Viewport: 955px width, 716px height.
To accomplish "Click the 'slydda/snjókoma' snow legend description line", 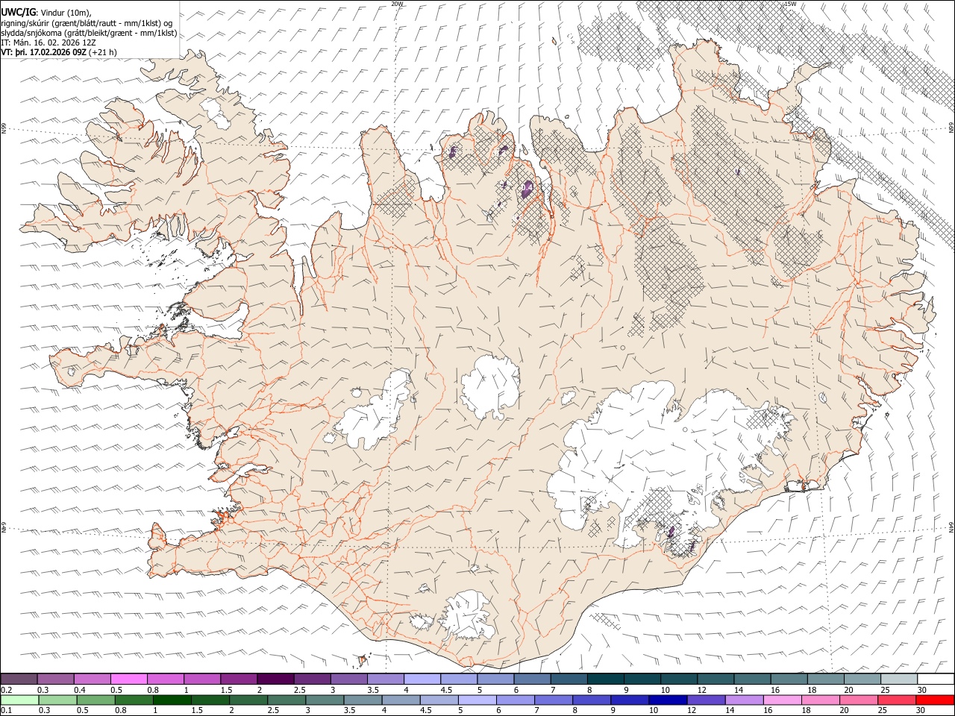I will 89,32.
